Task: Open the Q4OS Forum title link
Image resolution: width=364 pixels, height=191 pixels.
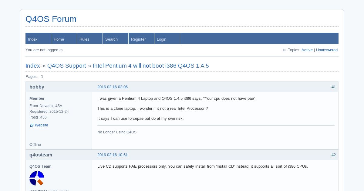Action: coord(51,19)
